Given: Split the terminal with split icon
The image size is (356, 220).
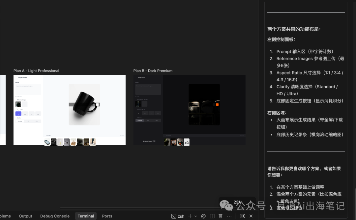Looking at the screenshot, I should (x=212, y=216).
